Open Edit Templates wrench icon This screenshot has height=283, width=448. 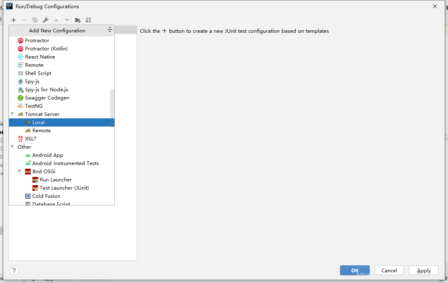click(46, 20)
